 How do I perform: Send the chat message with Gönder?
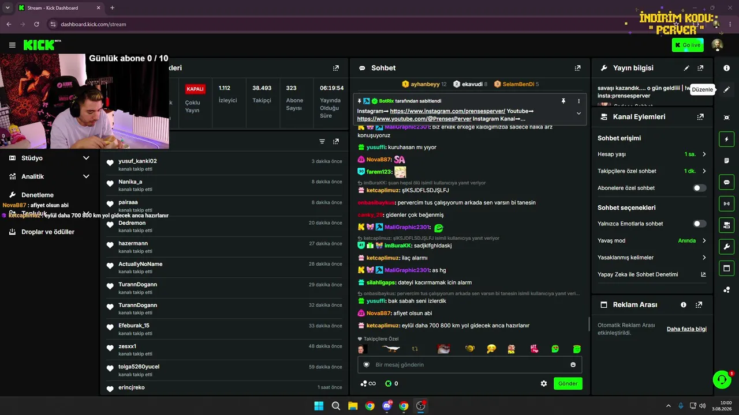[568, 383]
